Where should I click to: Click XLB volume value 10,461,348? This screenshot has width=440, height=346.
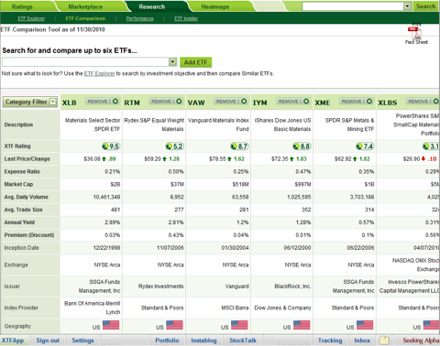pos(106,197)
